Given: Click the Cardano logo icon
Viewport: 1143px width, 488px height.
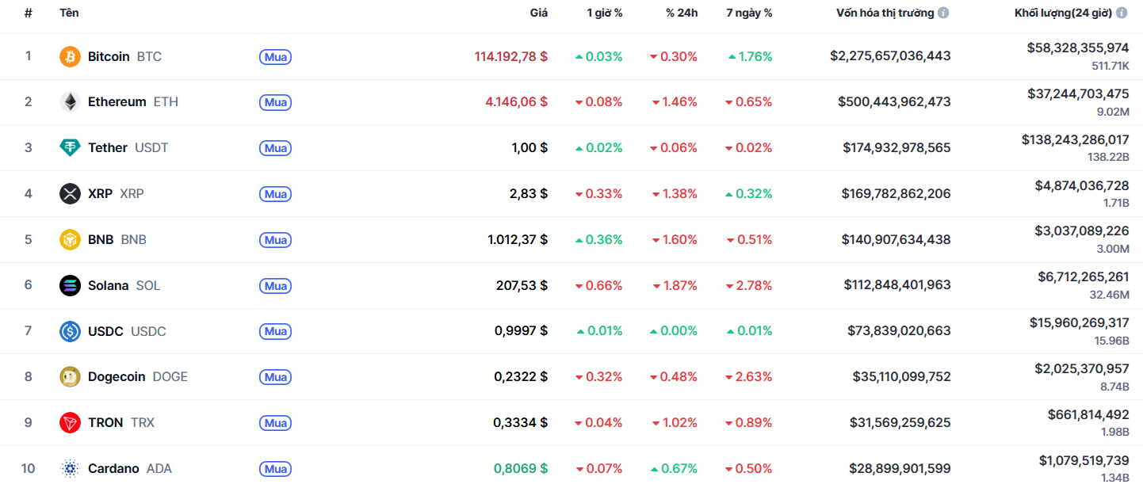Looking at the screenshot, I should [70, 469].
